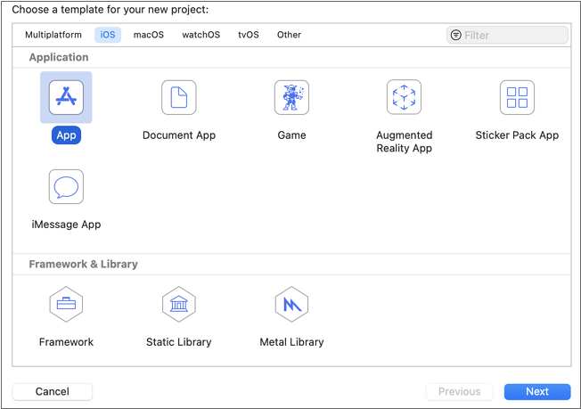Viewport: 581px width, 409px height.
Task: Choose the iMessage App template icon
Action: (x=66, y=187)
